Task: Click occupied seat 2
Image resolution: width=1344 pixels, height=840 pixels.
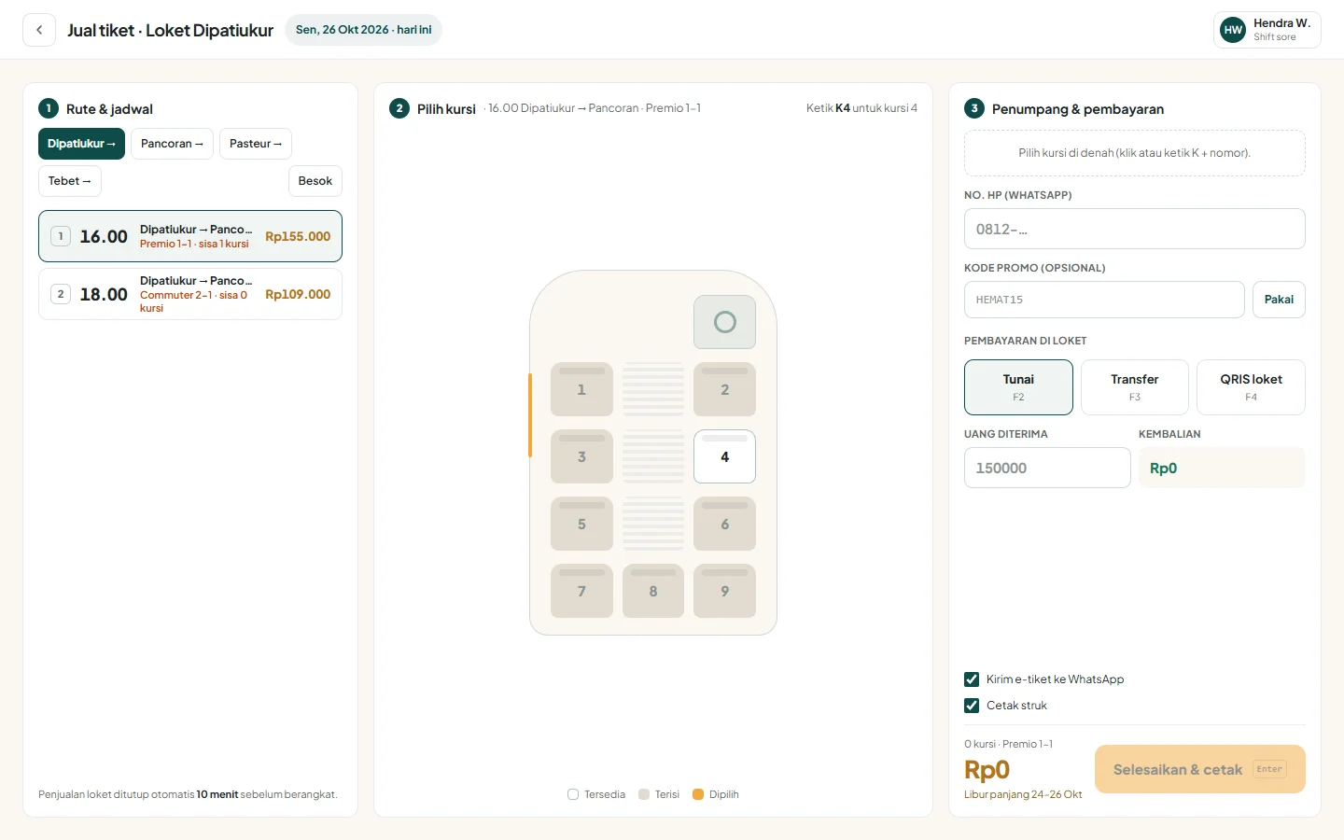Action: coord(724,389)
